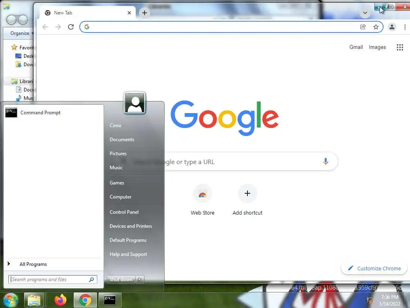The height and width of the screenshot is (308, 410).
Task: Open Documents from Start menu
Action: 122,140
